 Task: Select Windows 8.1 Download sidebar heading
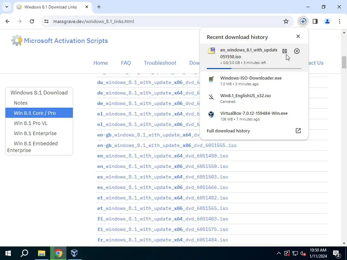39,93
